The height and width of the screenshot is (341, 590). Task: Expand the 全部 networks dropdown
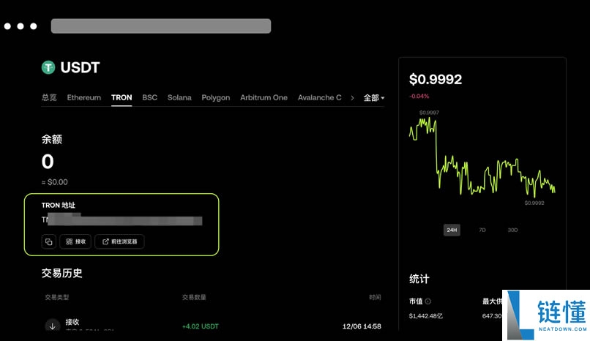(x=374, y=98)
